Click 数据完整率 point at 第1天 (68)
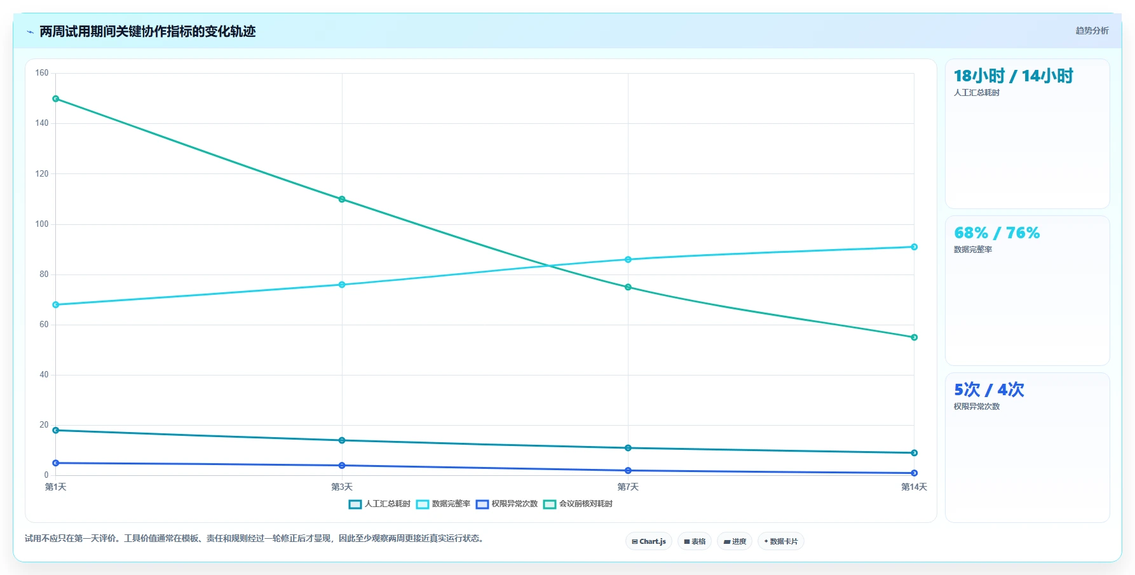The width and height of the screenshot is (1135, 575). (x=56, y=305)
